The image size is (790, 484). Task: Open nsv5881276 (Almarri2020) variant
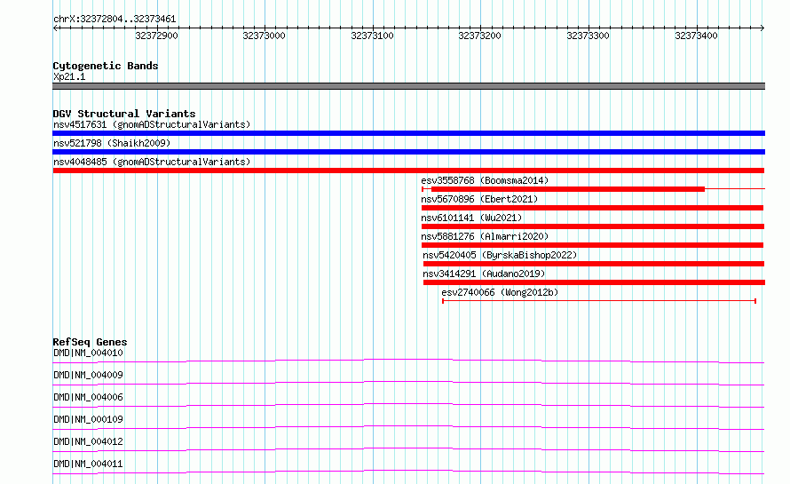tap(485, 236)
